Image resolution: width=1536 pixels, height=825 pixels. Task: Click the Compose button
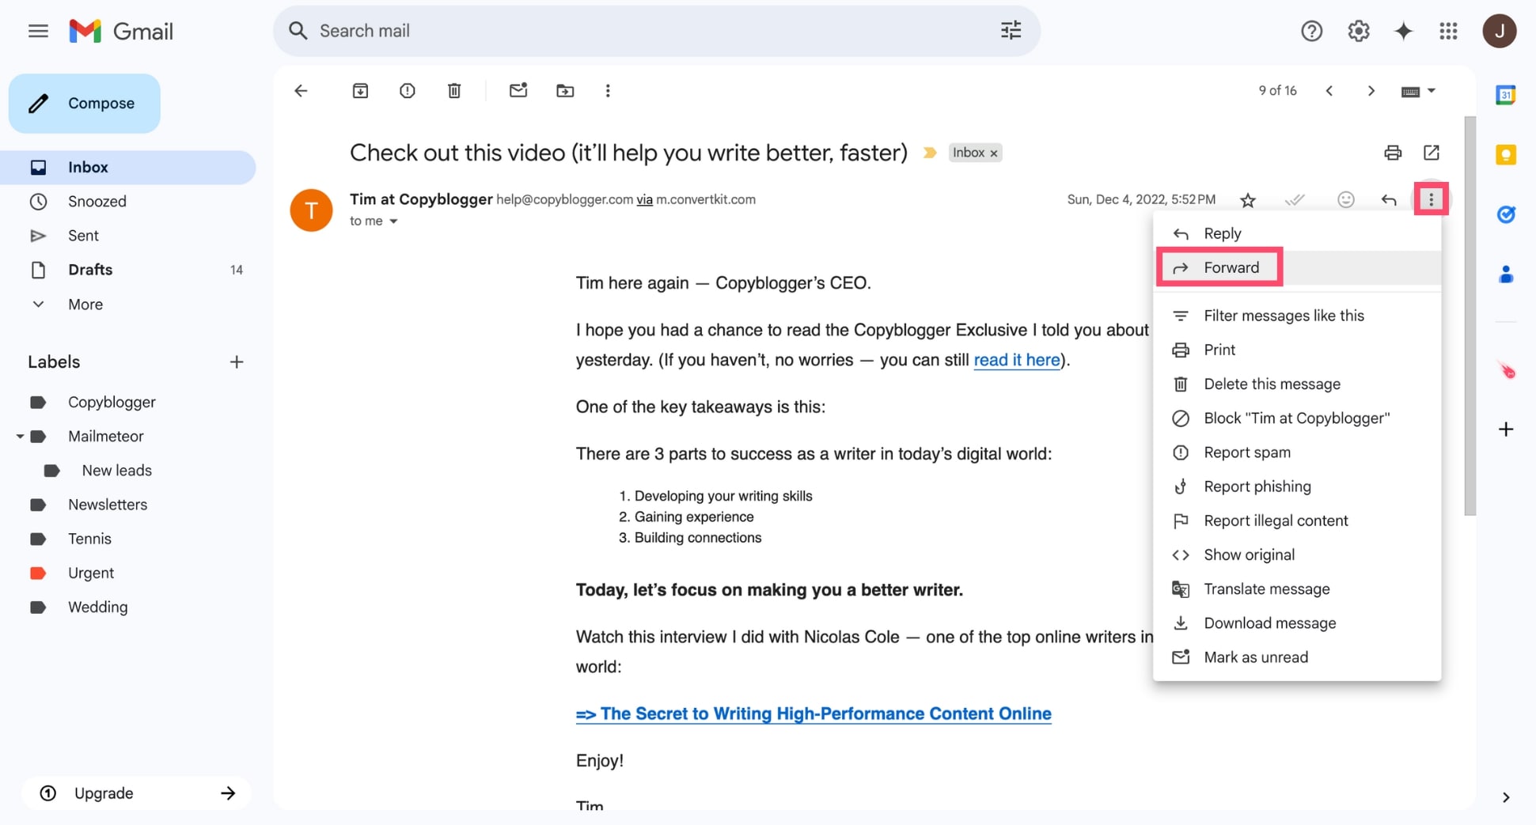[x=85, y=104]
